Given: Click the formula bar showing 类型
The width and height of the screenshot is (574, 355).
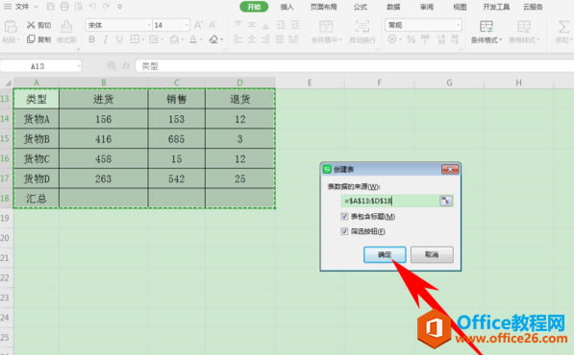Looking at the screenshot, I should [x=355, y=66].
